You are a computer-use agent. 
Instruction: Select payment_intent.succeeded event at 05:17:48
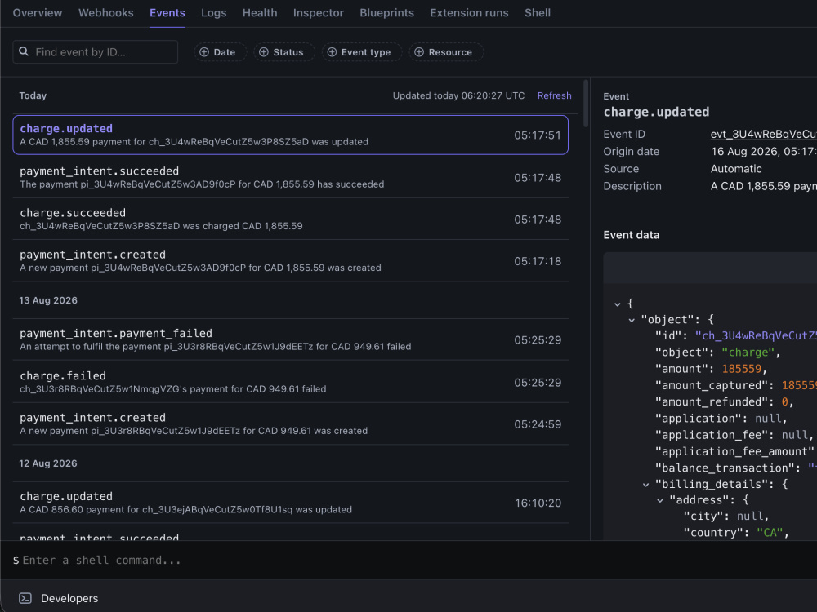point(290,177)
